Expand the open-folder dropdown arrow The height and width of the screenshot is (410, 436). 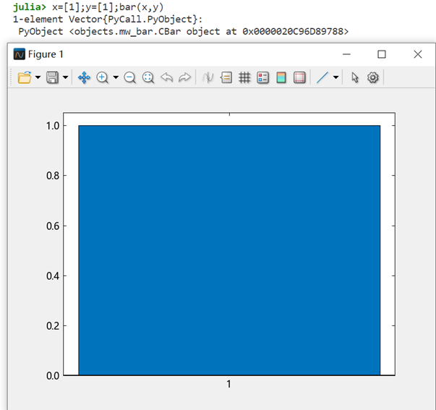(x=38, y=77)
